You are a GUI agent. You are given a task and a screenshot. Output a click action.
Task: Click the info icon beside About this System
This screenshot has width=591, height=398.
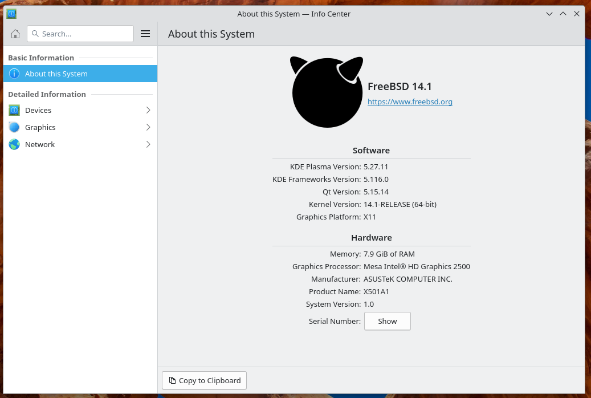click(14, 74)
